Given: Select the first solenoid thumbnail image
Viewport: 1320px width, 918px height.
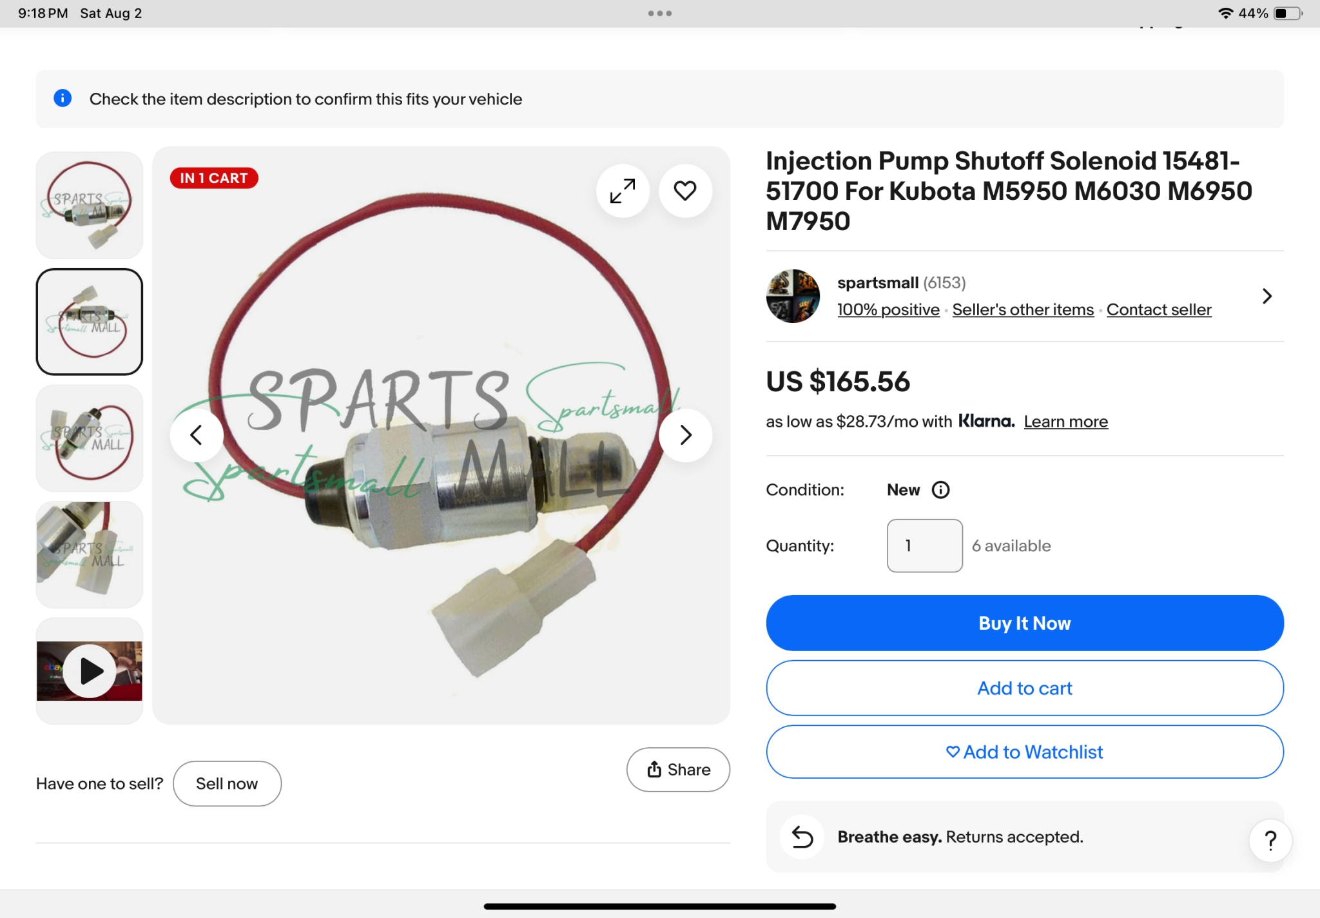Looking at the screenshot, I should point(90,205).
